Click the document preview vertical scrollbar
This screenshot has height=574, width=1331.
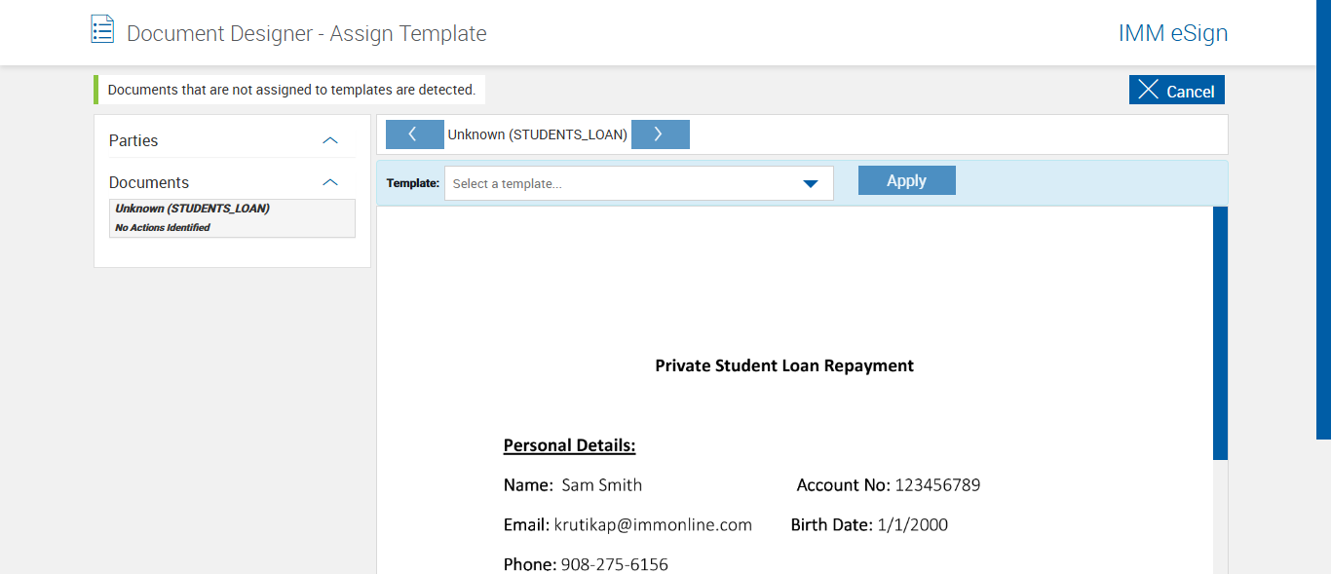click(1220, 331)
